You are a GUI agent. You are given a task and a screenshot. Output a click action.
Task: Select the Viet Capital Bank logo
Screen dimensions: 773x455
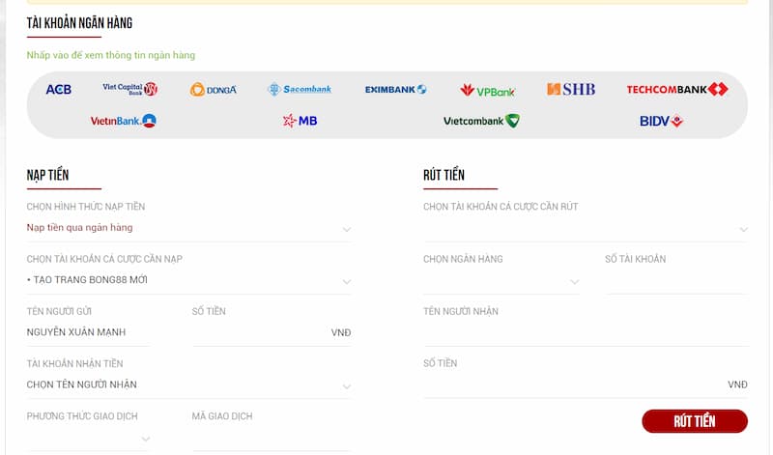tap(129, 89)
